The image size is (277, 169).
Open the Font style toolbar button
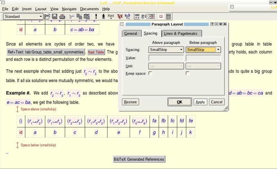click(x=111, y=17)
